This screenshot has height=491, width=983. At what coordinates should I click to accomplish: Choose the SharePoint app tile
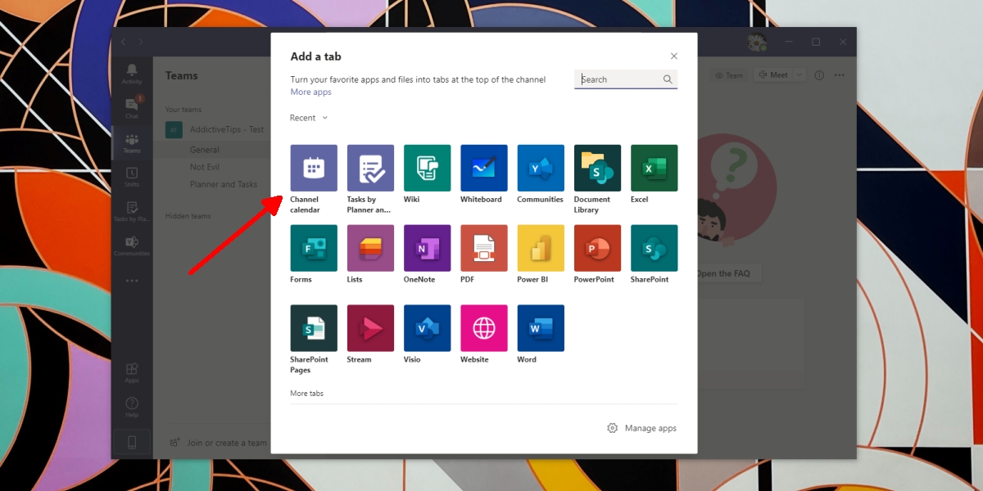tap(654, 248)
